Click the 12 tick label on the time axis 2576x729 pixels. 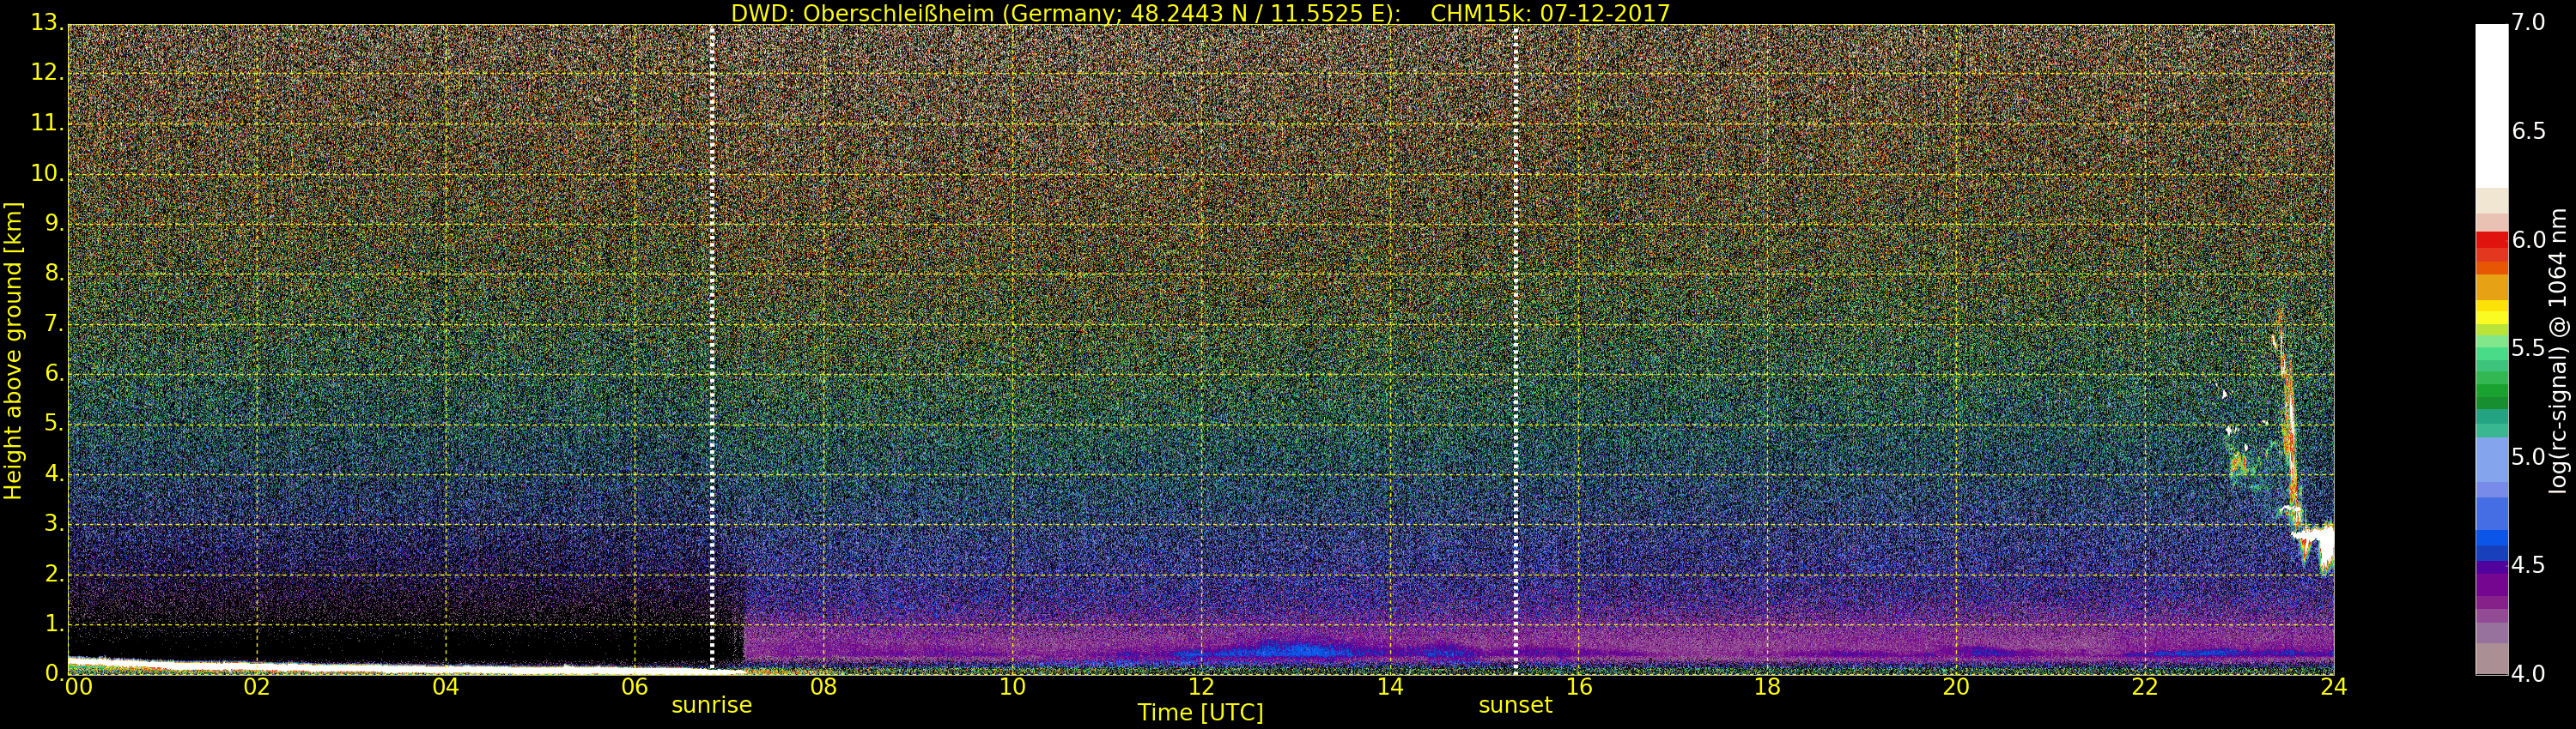click(x=1200, y=687)
